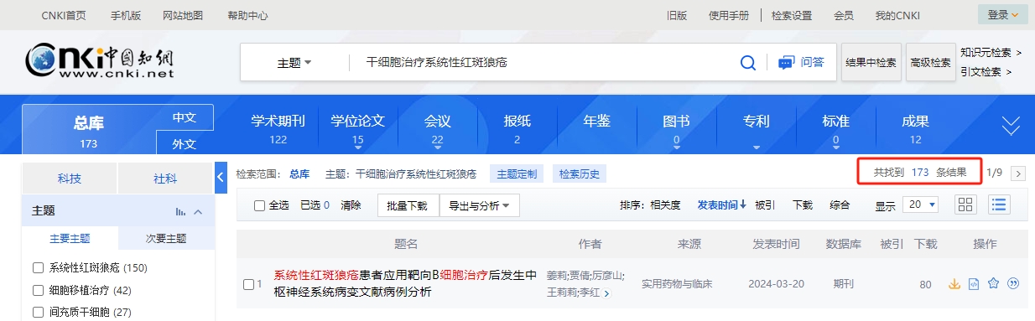Open the 学术期刊 122 tab

coord(278,128)
